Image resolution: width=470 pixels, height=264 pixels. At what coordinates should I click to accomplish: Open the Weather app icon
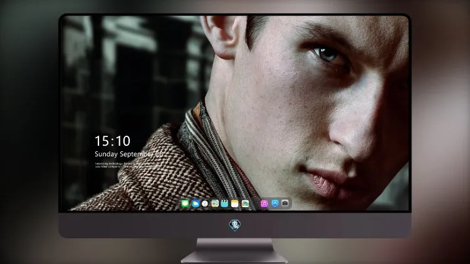(196, 203)
